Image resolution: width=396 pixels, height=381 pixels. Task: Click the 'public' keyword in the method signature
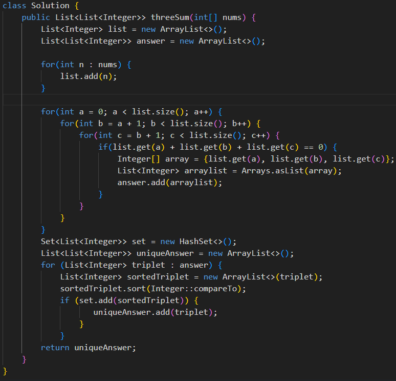[x=36, y=17]
